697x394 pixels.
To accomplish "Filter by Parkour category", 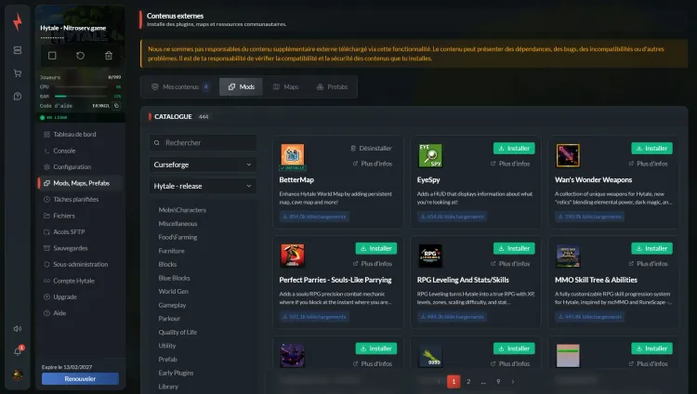I will click(169, 319).
